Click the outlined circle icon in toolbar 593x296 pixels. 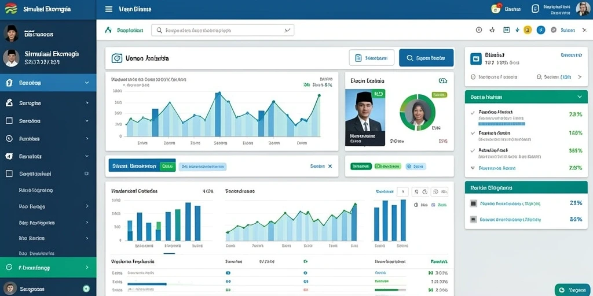(479, 30)
